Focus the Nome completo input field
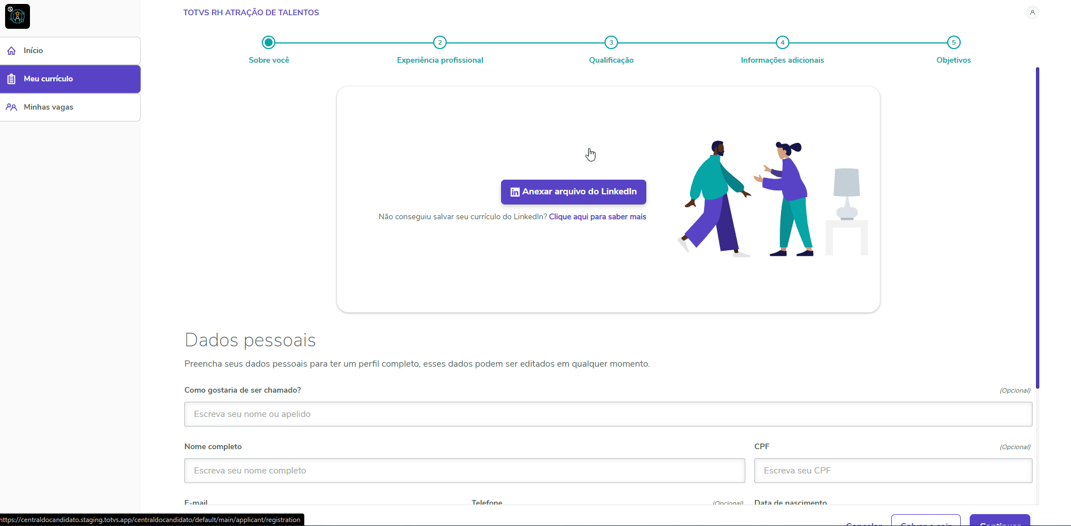Viewport: 1071px width, 526px height. pyautogui.click(x=464, y=471)
